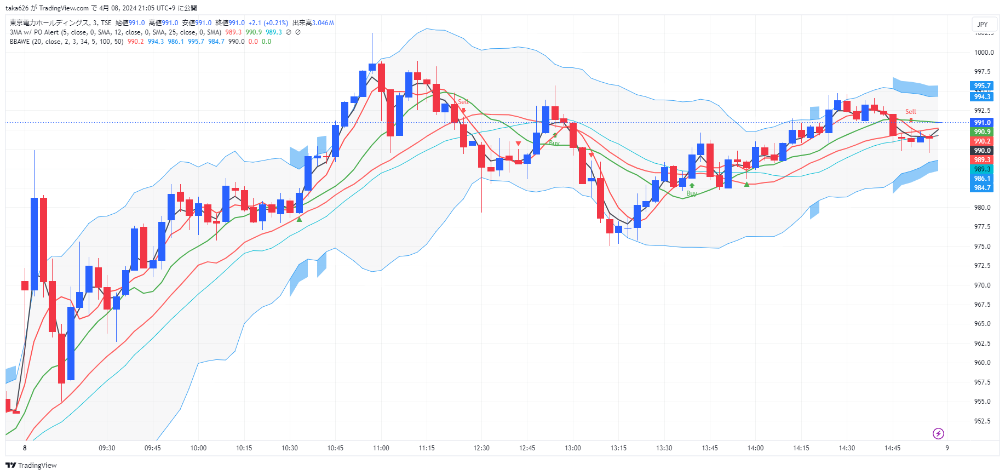The width and height of the screenshot is (1005, 475).
Task: Click the rightmost Sell signal marker
Action: (910, 112)
